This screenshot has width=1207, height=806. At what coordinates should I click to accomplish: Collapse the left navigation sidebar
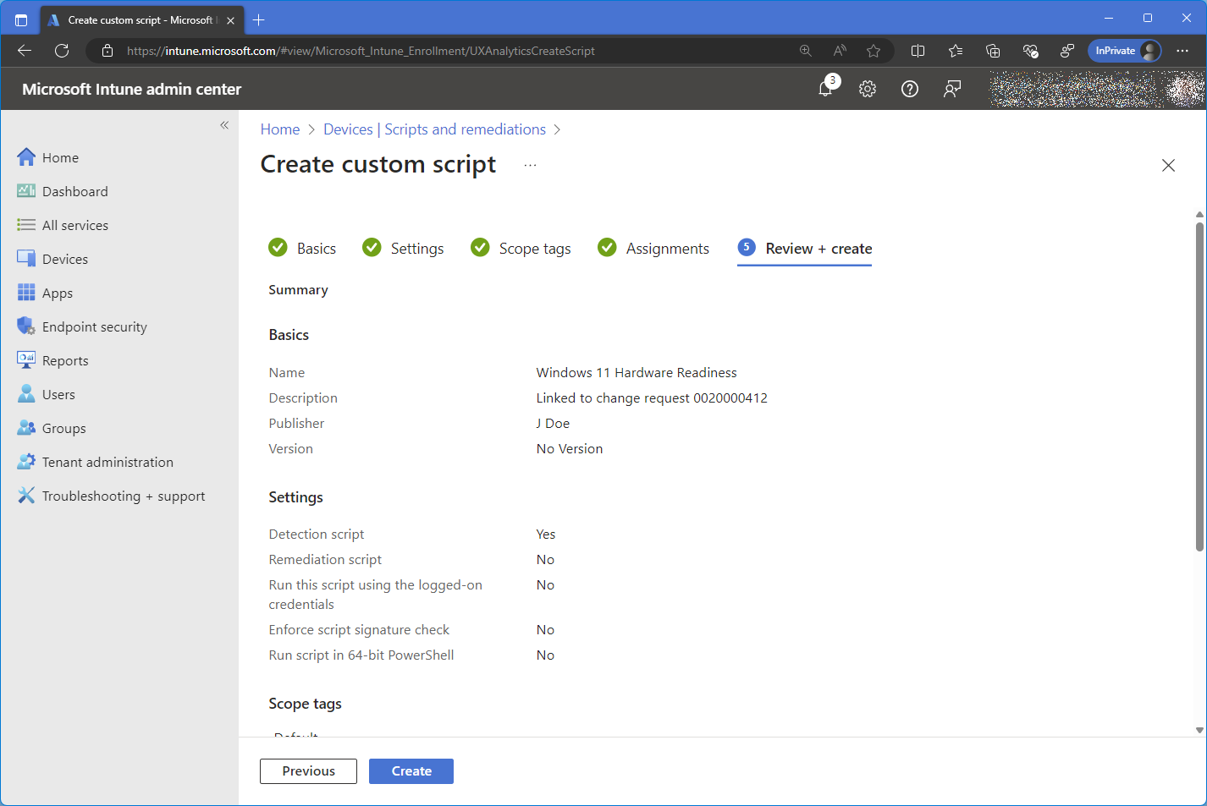coord(224,125)
